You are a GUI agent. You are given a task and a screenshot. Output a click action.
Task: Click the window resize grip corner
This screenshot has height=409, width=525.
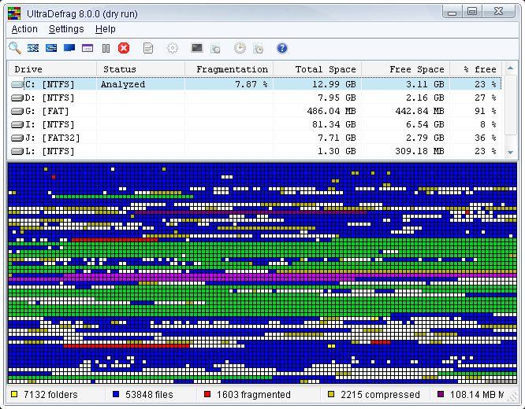(512, 396)
